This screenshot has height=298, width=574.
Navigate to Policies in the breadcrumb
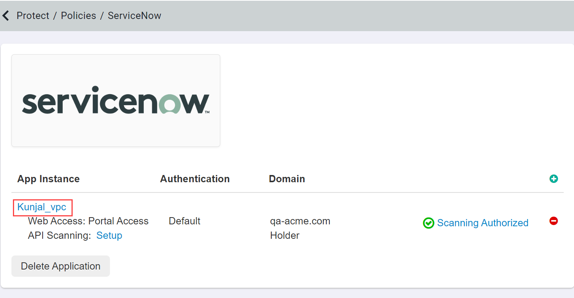(x=78, y=16)
